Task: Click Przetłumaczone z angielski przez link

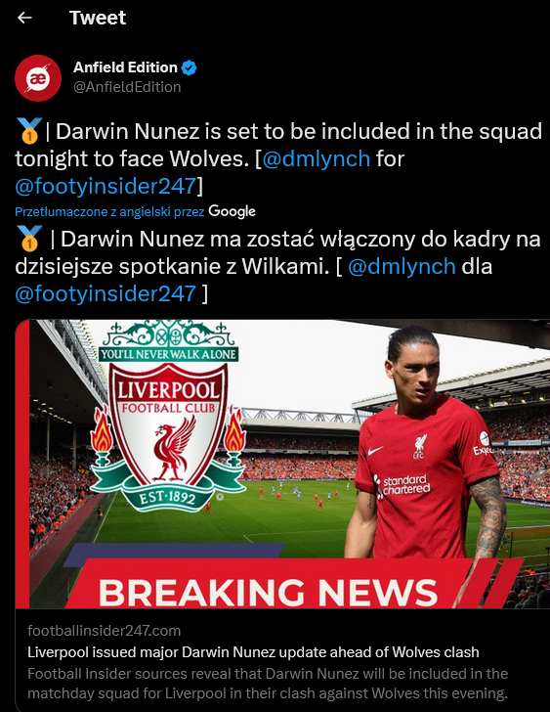Action: (x=109, y=211)
